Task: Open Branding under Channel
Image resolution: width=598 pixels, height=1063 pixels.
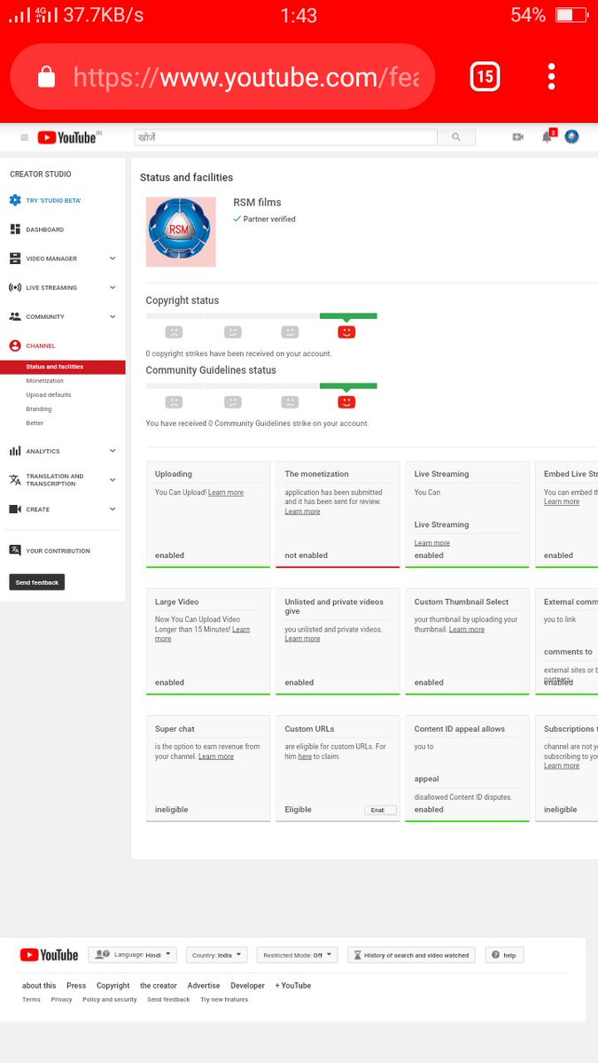Action: [39, 409]
